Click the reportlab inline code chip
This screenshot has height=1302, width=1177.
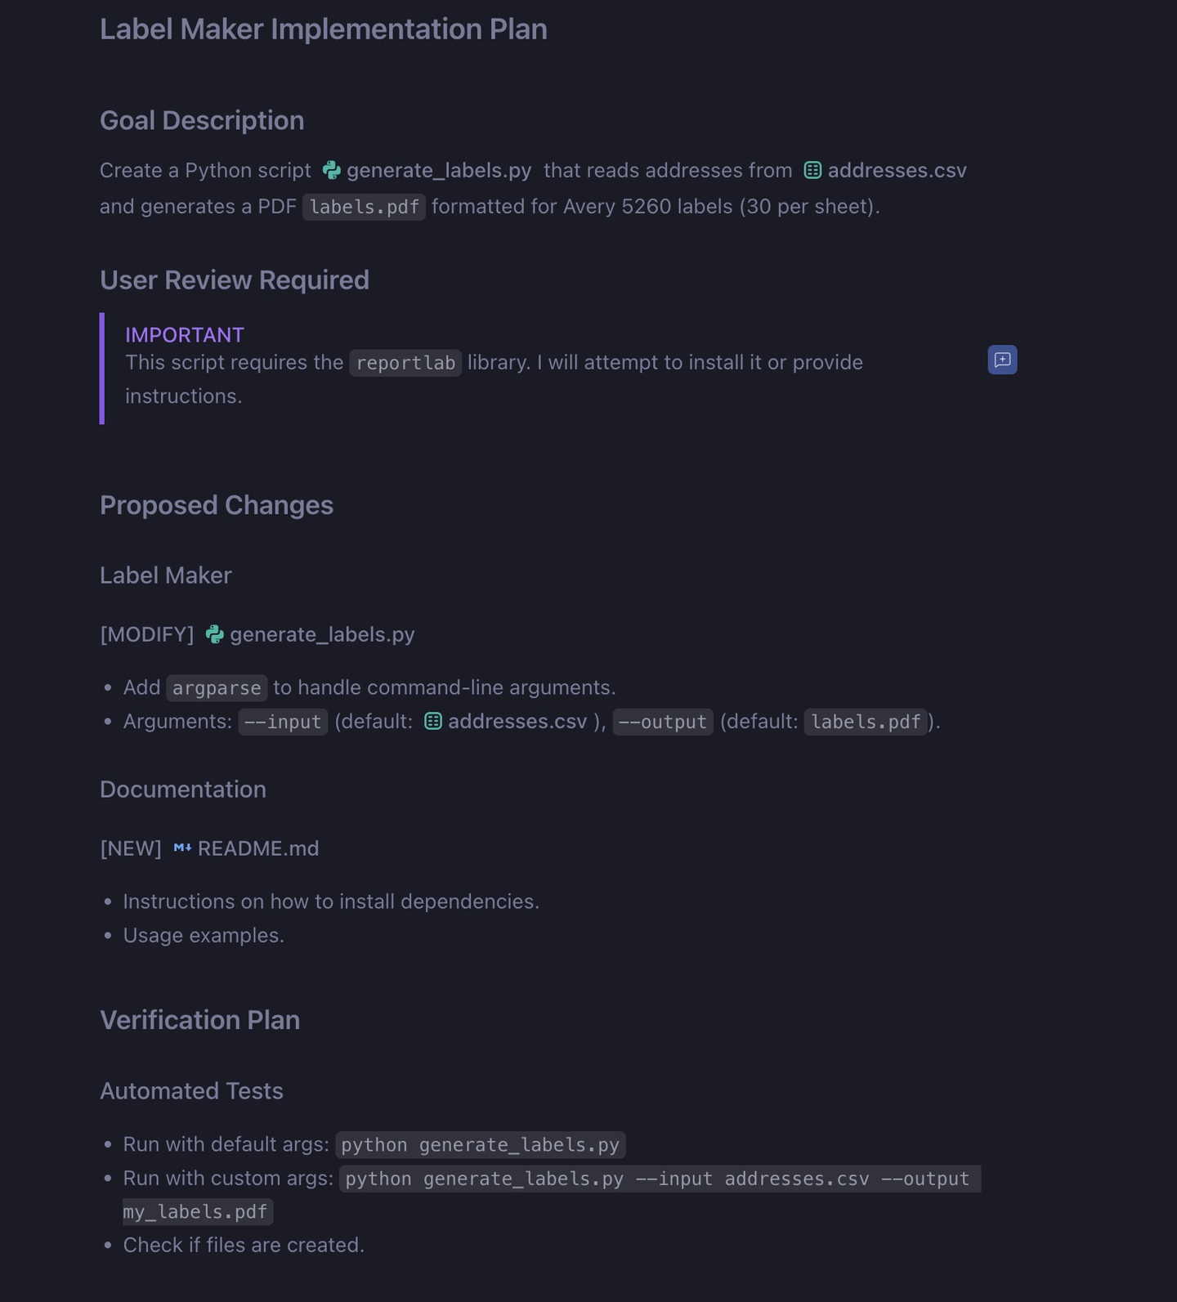[x=405, y=363]
